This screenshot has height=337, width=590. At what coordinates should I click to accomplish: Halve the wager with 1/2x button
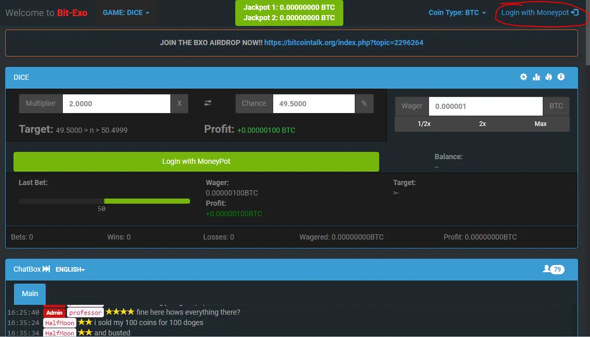[x=424, y=123]
